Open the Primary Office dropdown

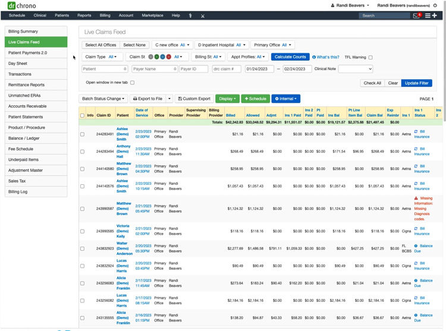tap(272, 45)
